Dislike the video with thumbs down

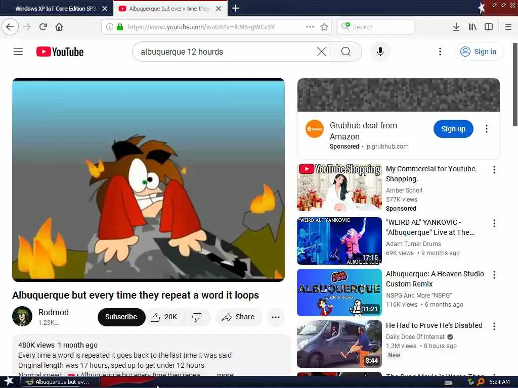[x=197, y=317]
